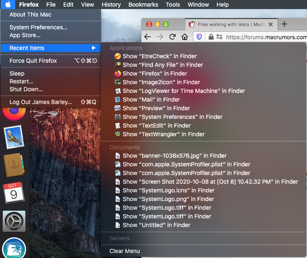Open the Window menu
Screen dimensions: 307x258
[x=198, y=5]
